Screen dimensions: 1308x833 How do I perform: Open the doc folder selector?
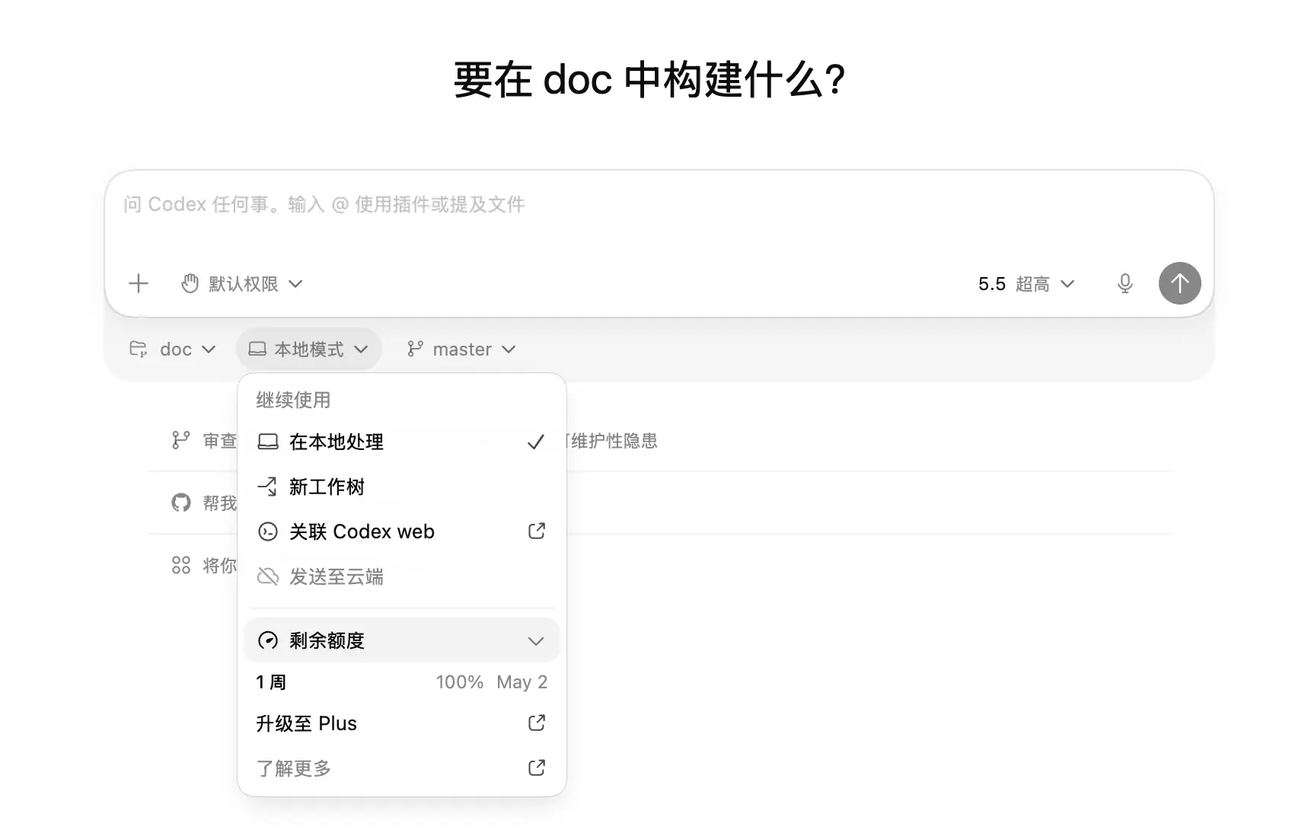(x=174, y=349)
